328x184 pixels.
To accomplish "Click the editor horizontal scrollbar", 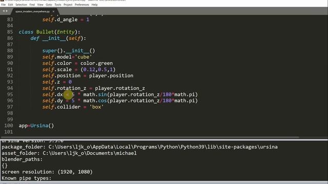I will click(x=150, y=137).
